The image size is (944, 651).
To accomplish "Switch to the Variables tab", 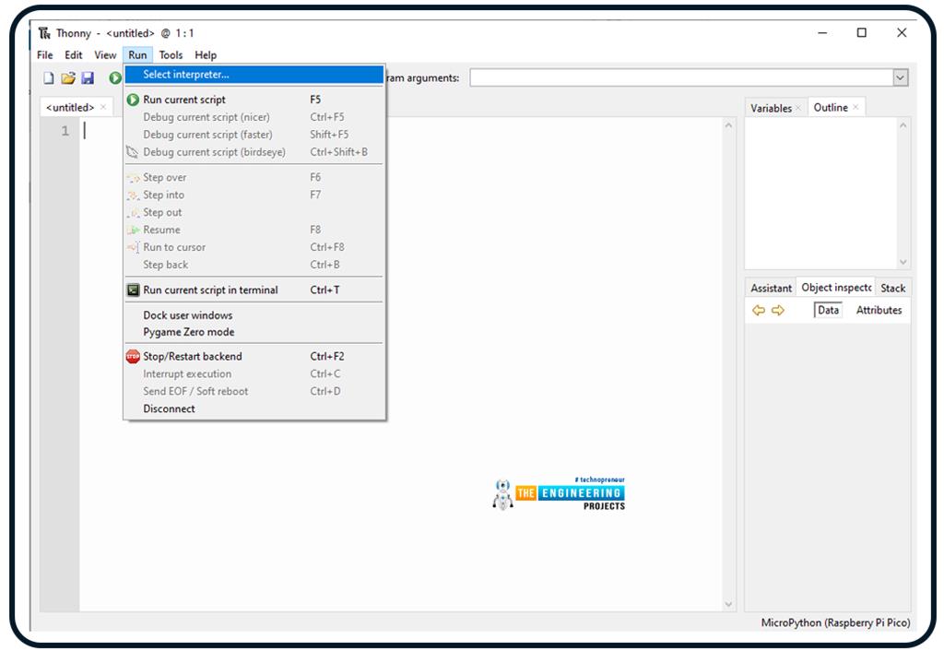I will tap(773, 108).
